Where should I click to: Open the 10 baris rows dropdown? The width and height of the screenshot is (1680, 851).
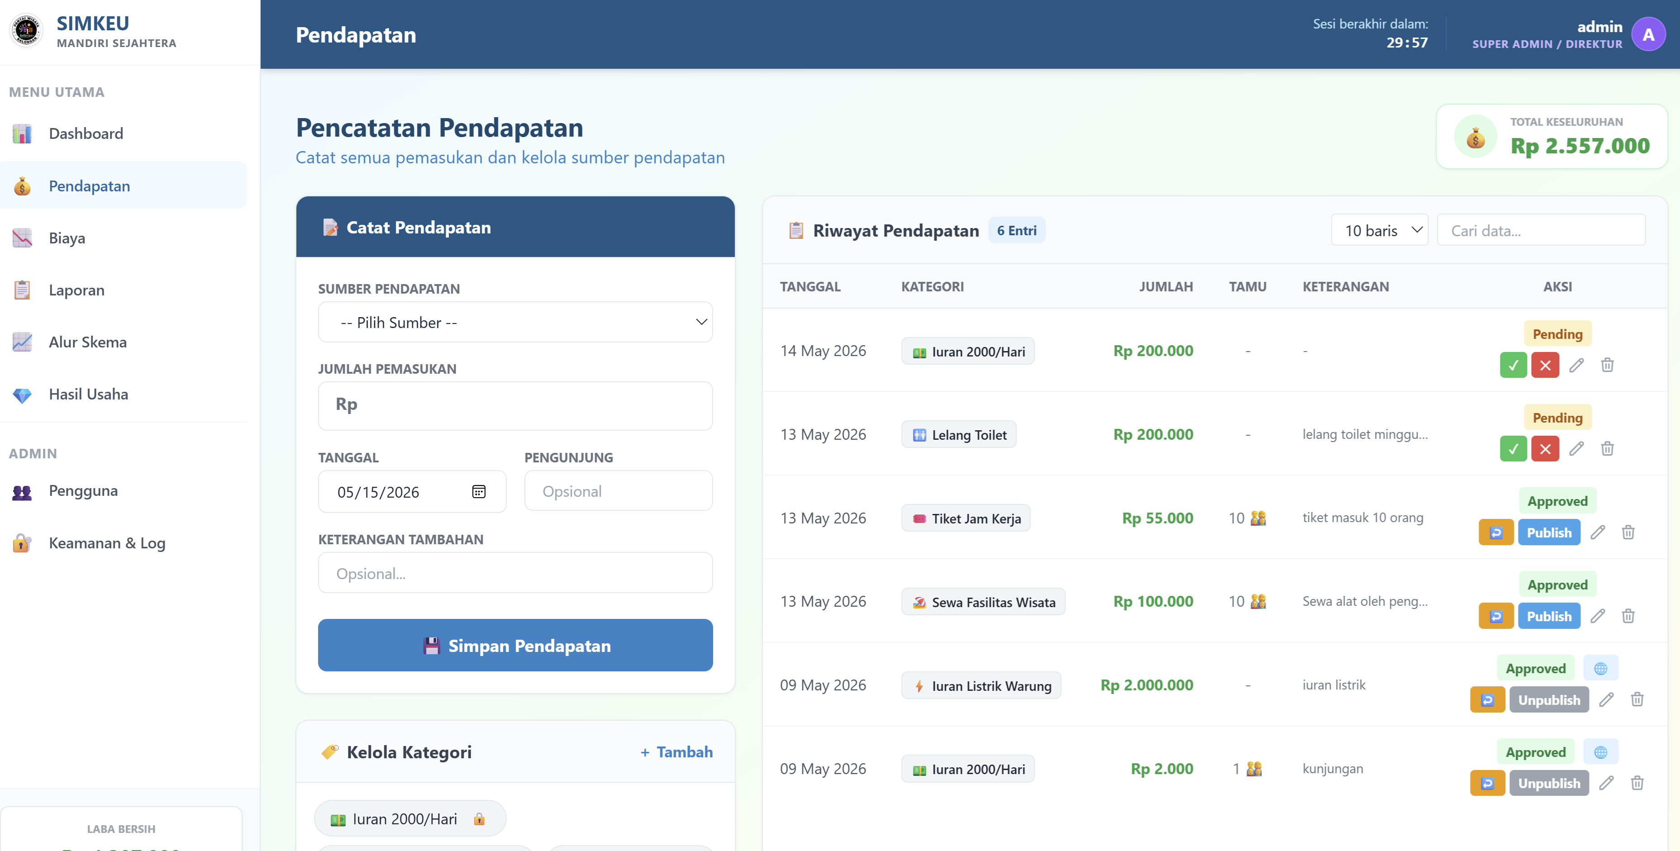[x=1380, y=230]
